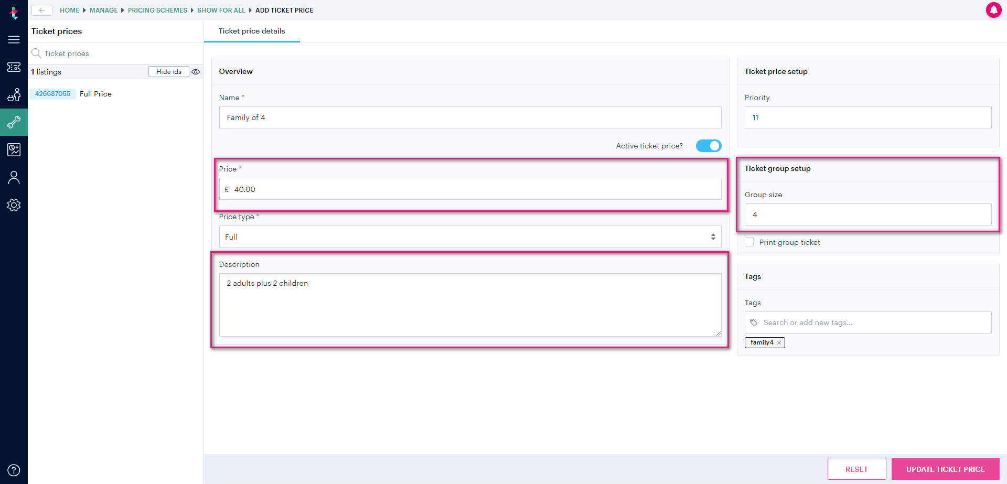Switch to Ticket price details tab
The image size is (1007, 484).
click(x=252, y=31)
